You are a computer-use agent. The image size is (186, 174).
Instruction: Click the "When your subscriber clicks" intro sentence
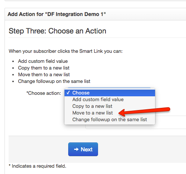[x=66, y=51]
